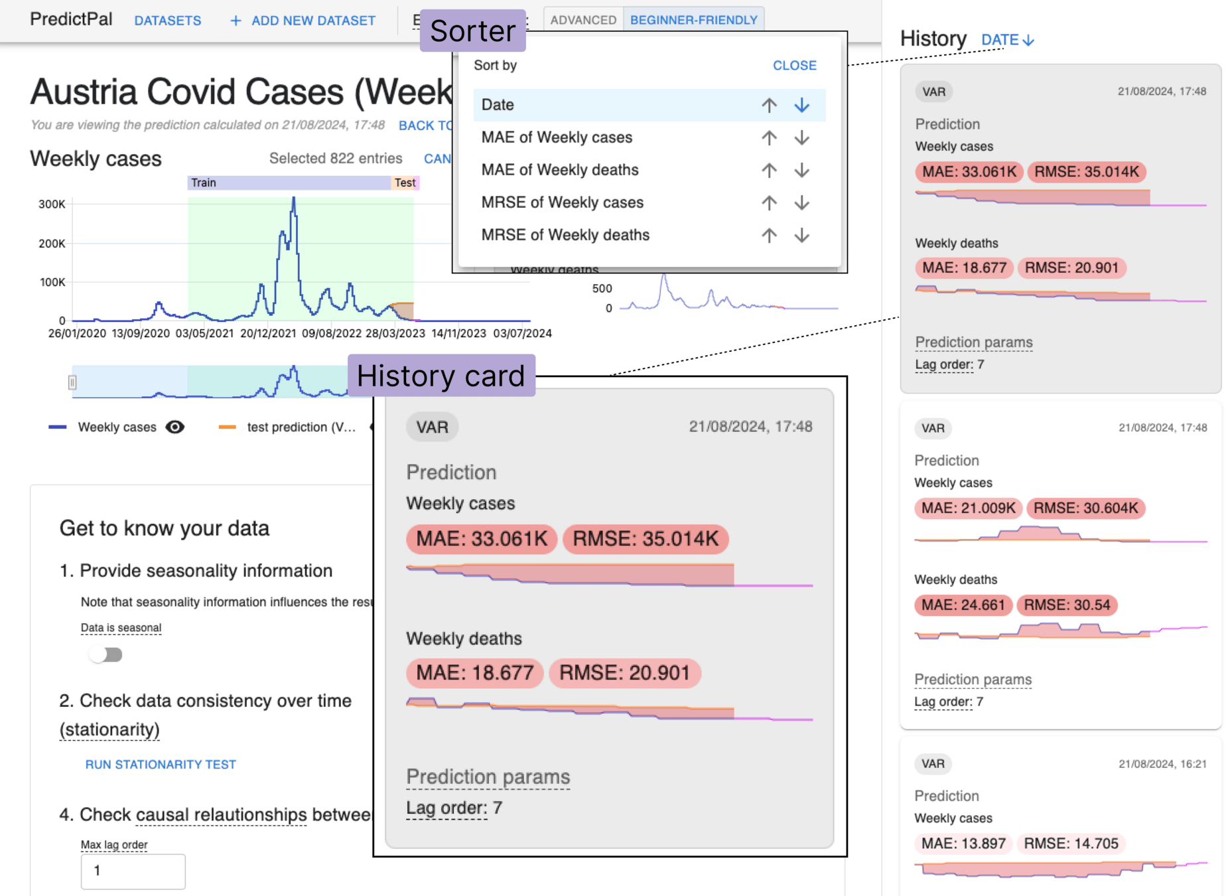Viewport: 1232px width, 896px height.
Task: Expand Prediction params in first history card
Action: 973,342
